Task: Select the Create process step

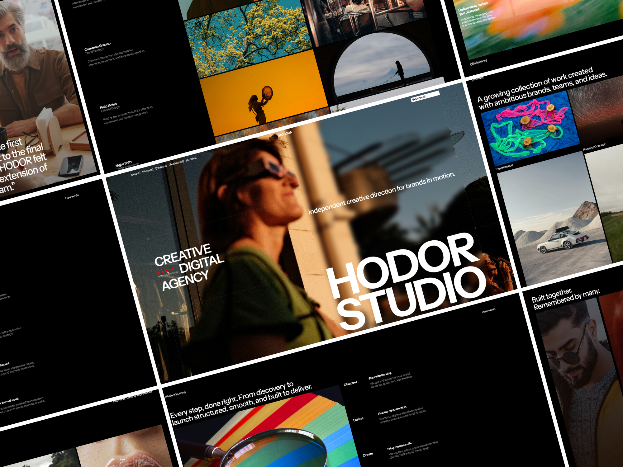Action: coord(368,455)
